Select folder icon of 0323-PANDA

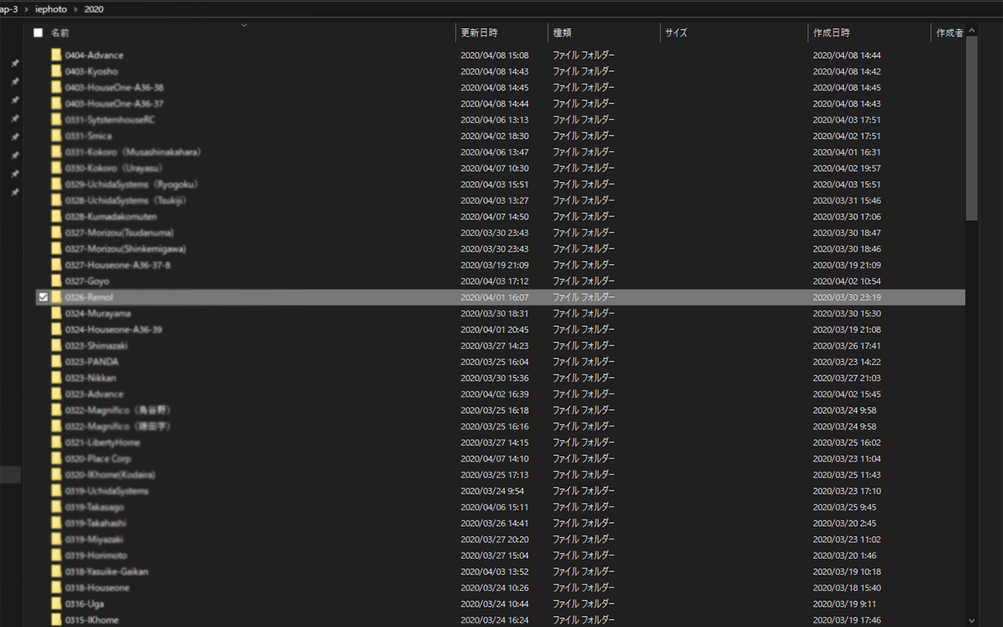point(56,361)
